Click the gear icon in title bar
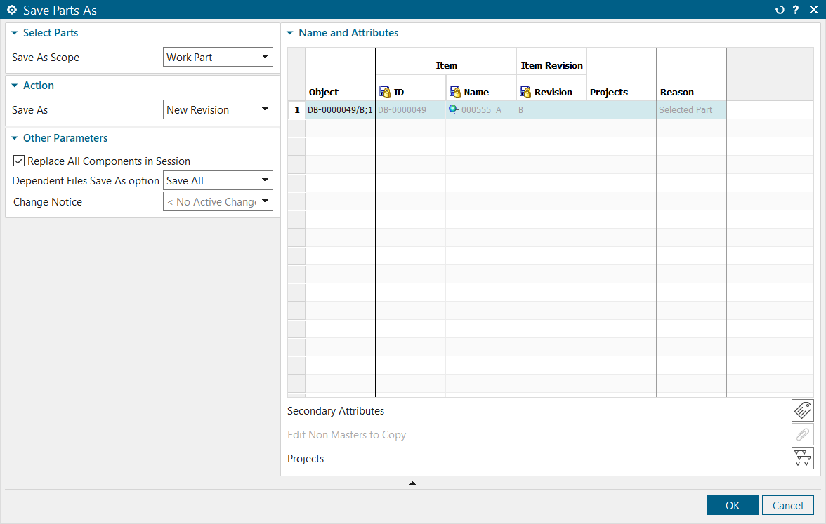Image resolution: width=826 pixels, height=524 pixels. (11, 10)
